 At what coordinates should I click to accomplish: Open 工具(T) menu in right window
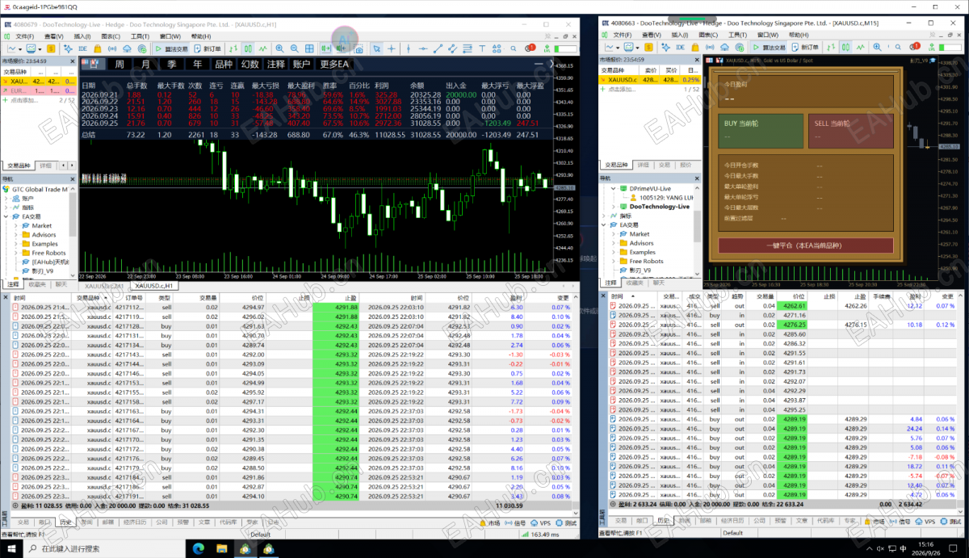coord(738,35)
